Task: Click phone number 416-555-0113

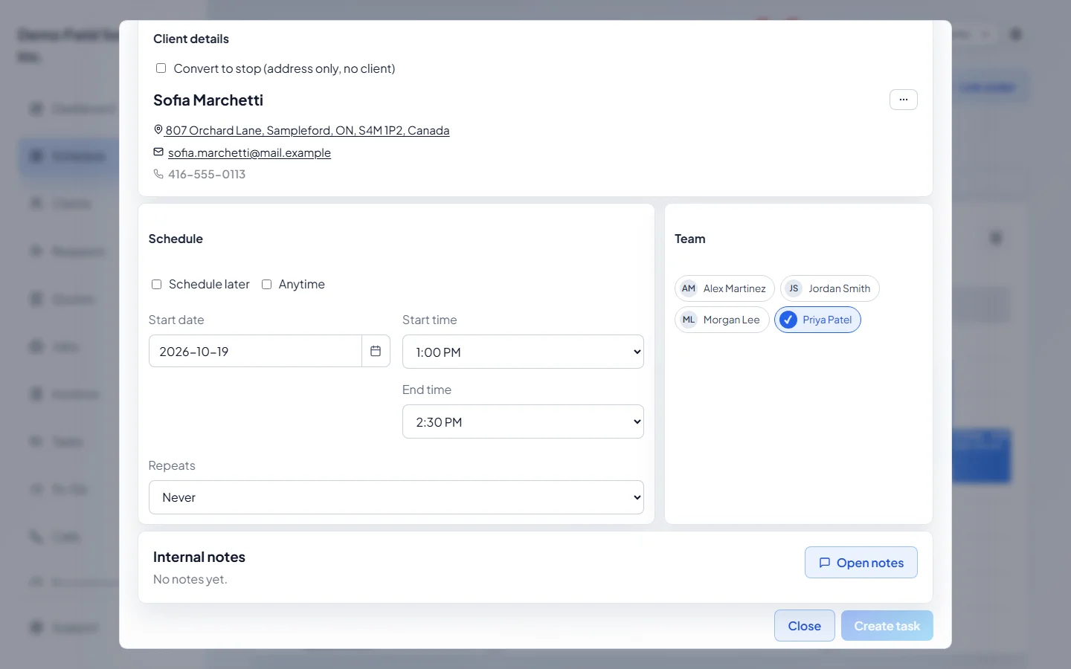Action: pos(207,174)
